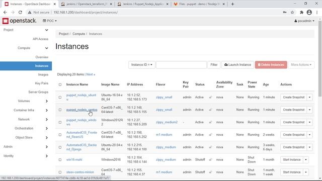Open the zippy_medium2 flavor link
The image size is (322, 181).
pos(167,122)
